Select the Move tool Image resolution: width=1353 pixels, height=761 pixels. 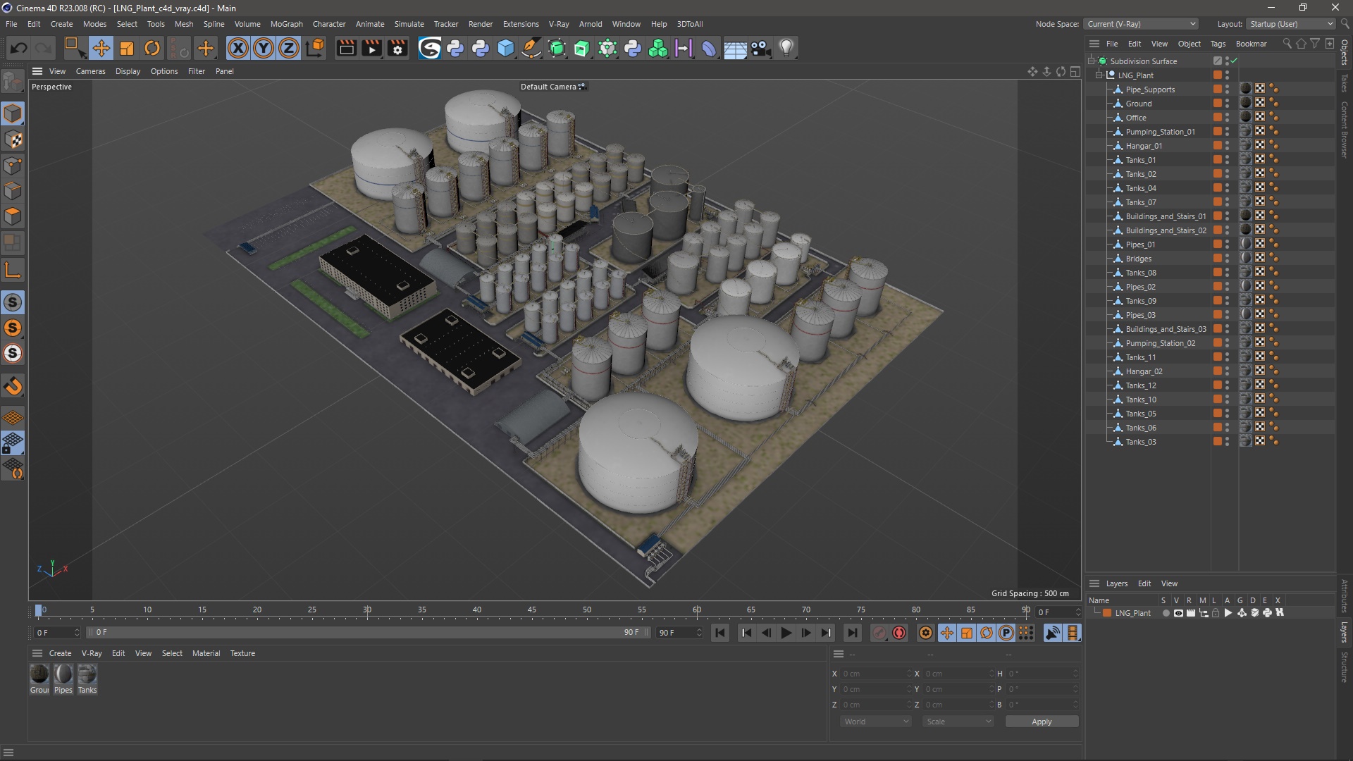click(101, 48)
